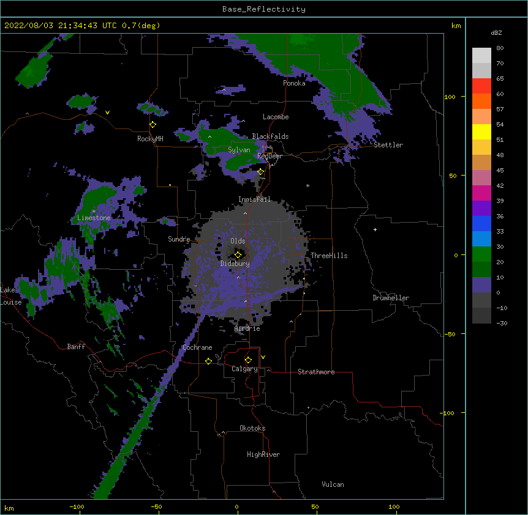Click the yellow v marker east of Calgary
Image resolution: width=528 pixels, height=515 pixels.
coord(263,357)
